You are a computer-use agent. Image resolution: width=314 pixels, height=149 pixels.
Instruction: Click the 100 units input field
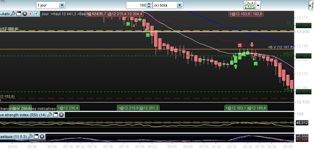(x=136, y=5)
